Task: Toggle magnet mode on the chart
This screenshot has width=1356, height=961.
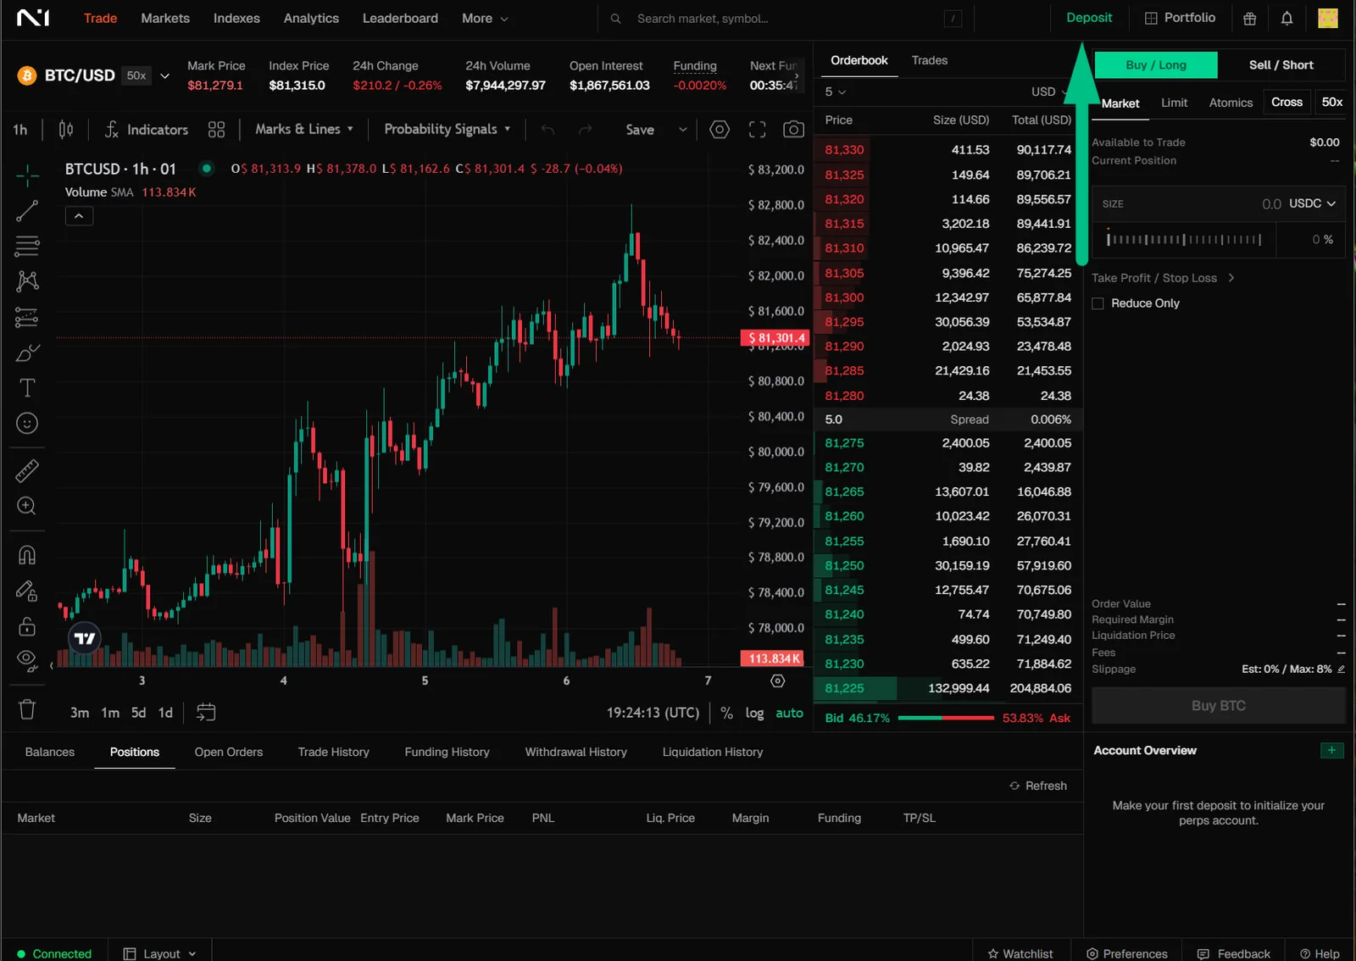Action: 27,555
